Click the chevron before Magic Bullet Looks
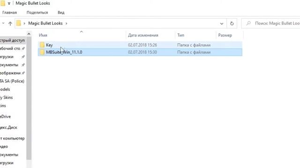This screenshot has height=168, width=300. (x=24, y=23)
